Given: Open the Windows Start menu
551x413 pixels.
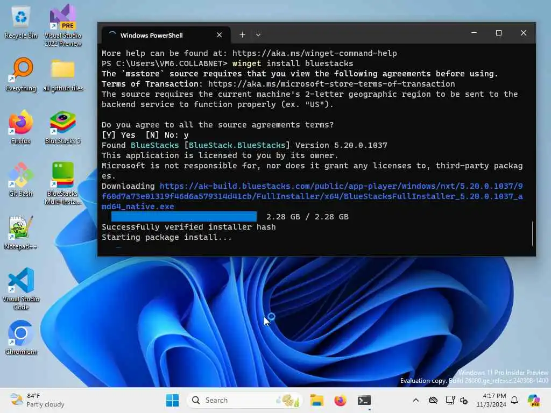Looking at the screenshot, I should [x=172, y=400].
